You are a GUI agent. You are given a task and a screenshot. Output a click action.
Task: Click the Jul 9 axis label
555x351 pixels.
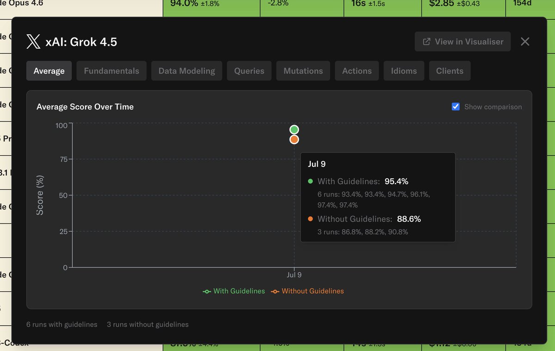pyautogui.click(x=294, y=275)
